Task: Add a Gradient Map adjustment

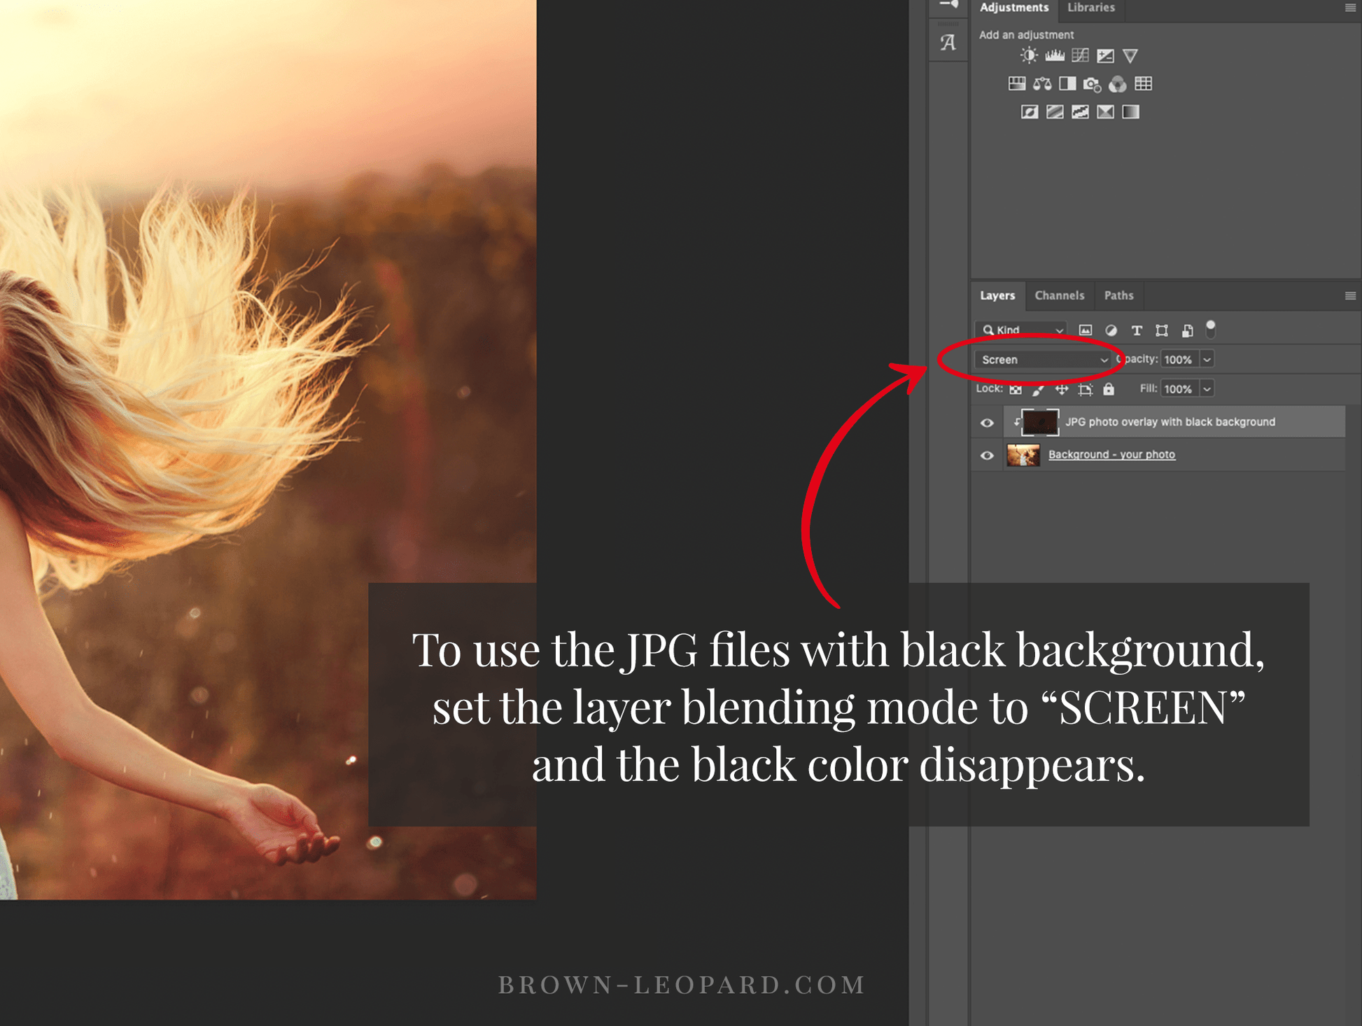Action: point(1130,112)
